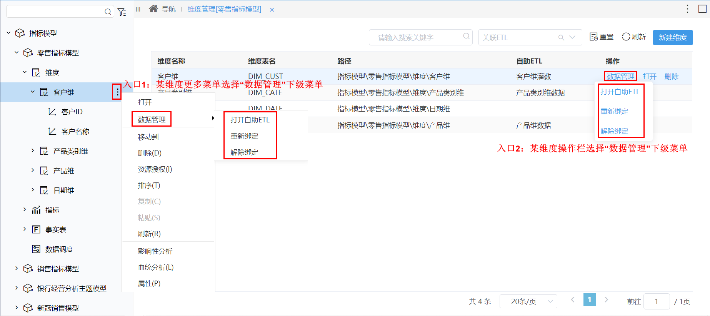Select 排序(T) in the context menu
Image resolution: width=710 pixels, height=316 pixels.
[x=168, y=186]
